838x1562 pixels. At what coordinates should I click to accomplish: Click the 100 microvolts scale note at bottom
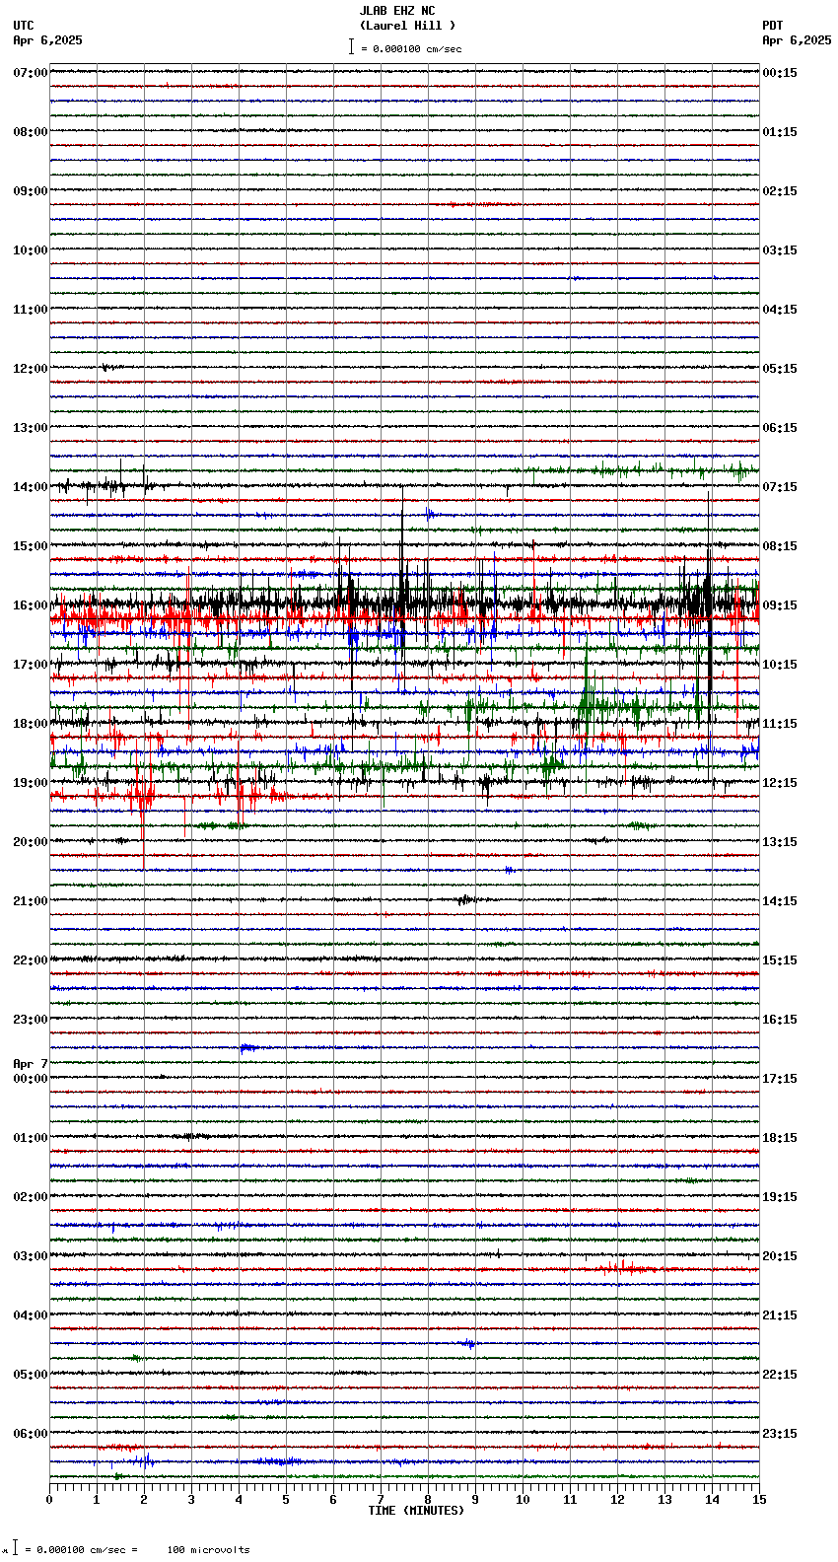click(209, 1550)
